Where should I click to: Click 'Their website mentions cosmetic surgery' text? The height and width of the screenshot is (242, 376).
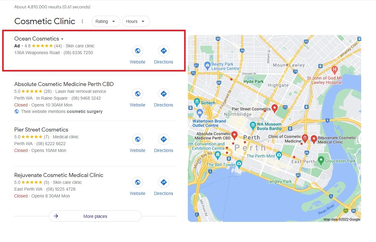62,111
